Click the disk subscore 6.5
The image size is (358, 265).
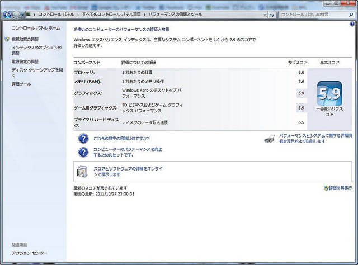coord(301,122)
